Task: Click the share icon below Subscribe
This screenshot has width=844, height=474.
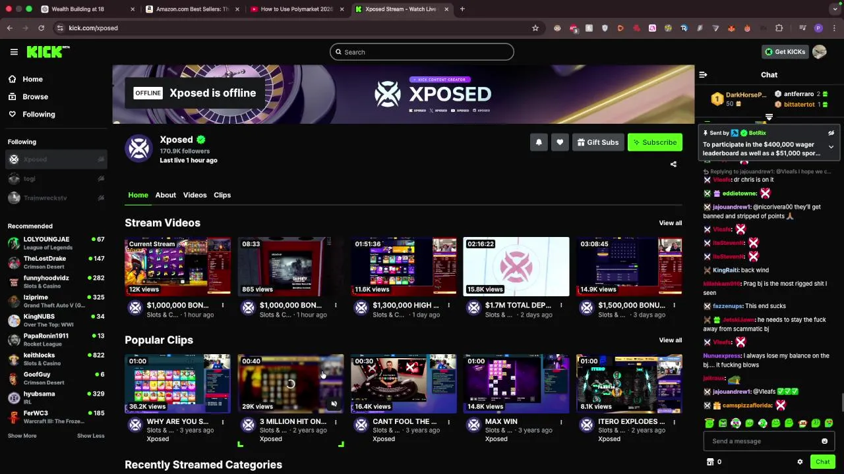Action: (x=673, y=164)
